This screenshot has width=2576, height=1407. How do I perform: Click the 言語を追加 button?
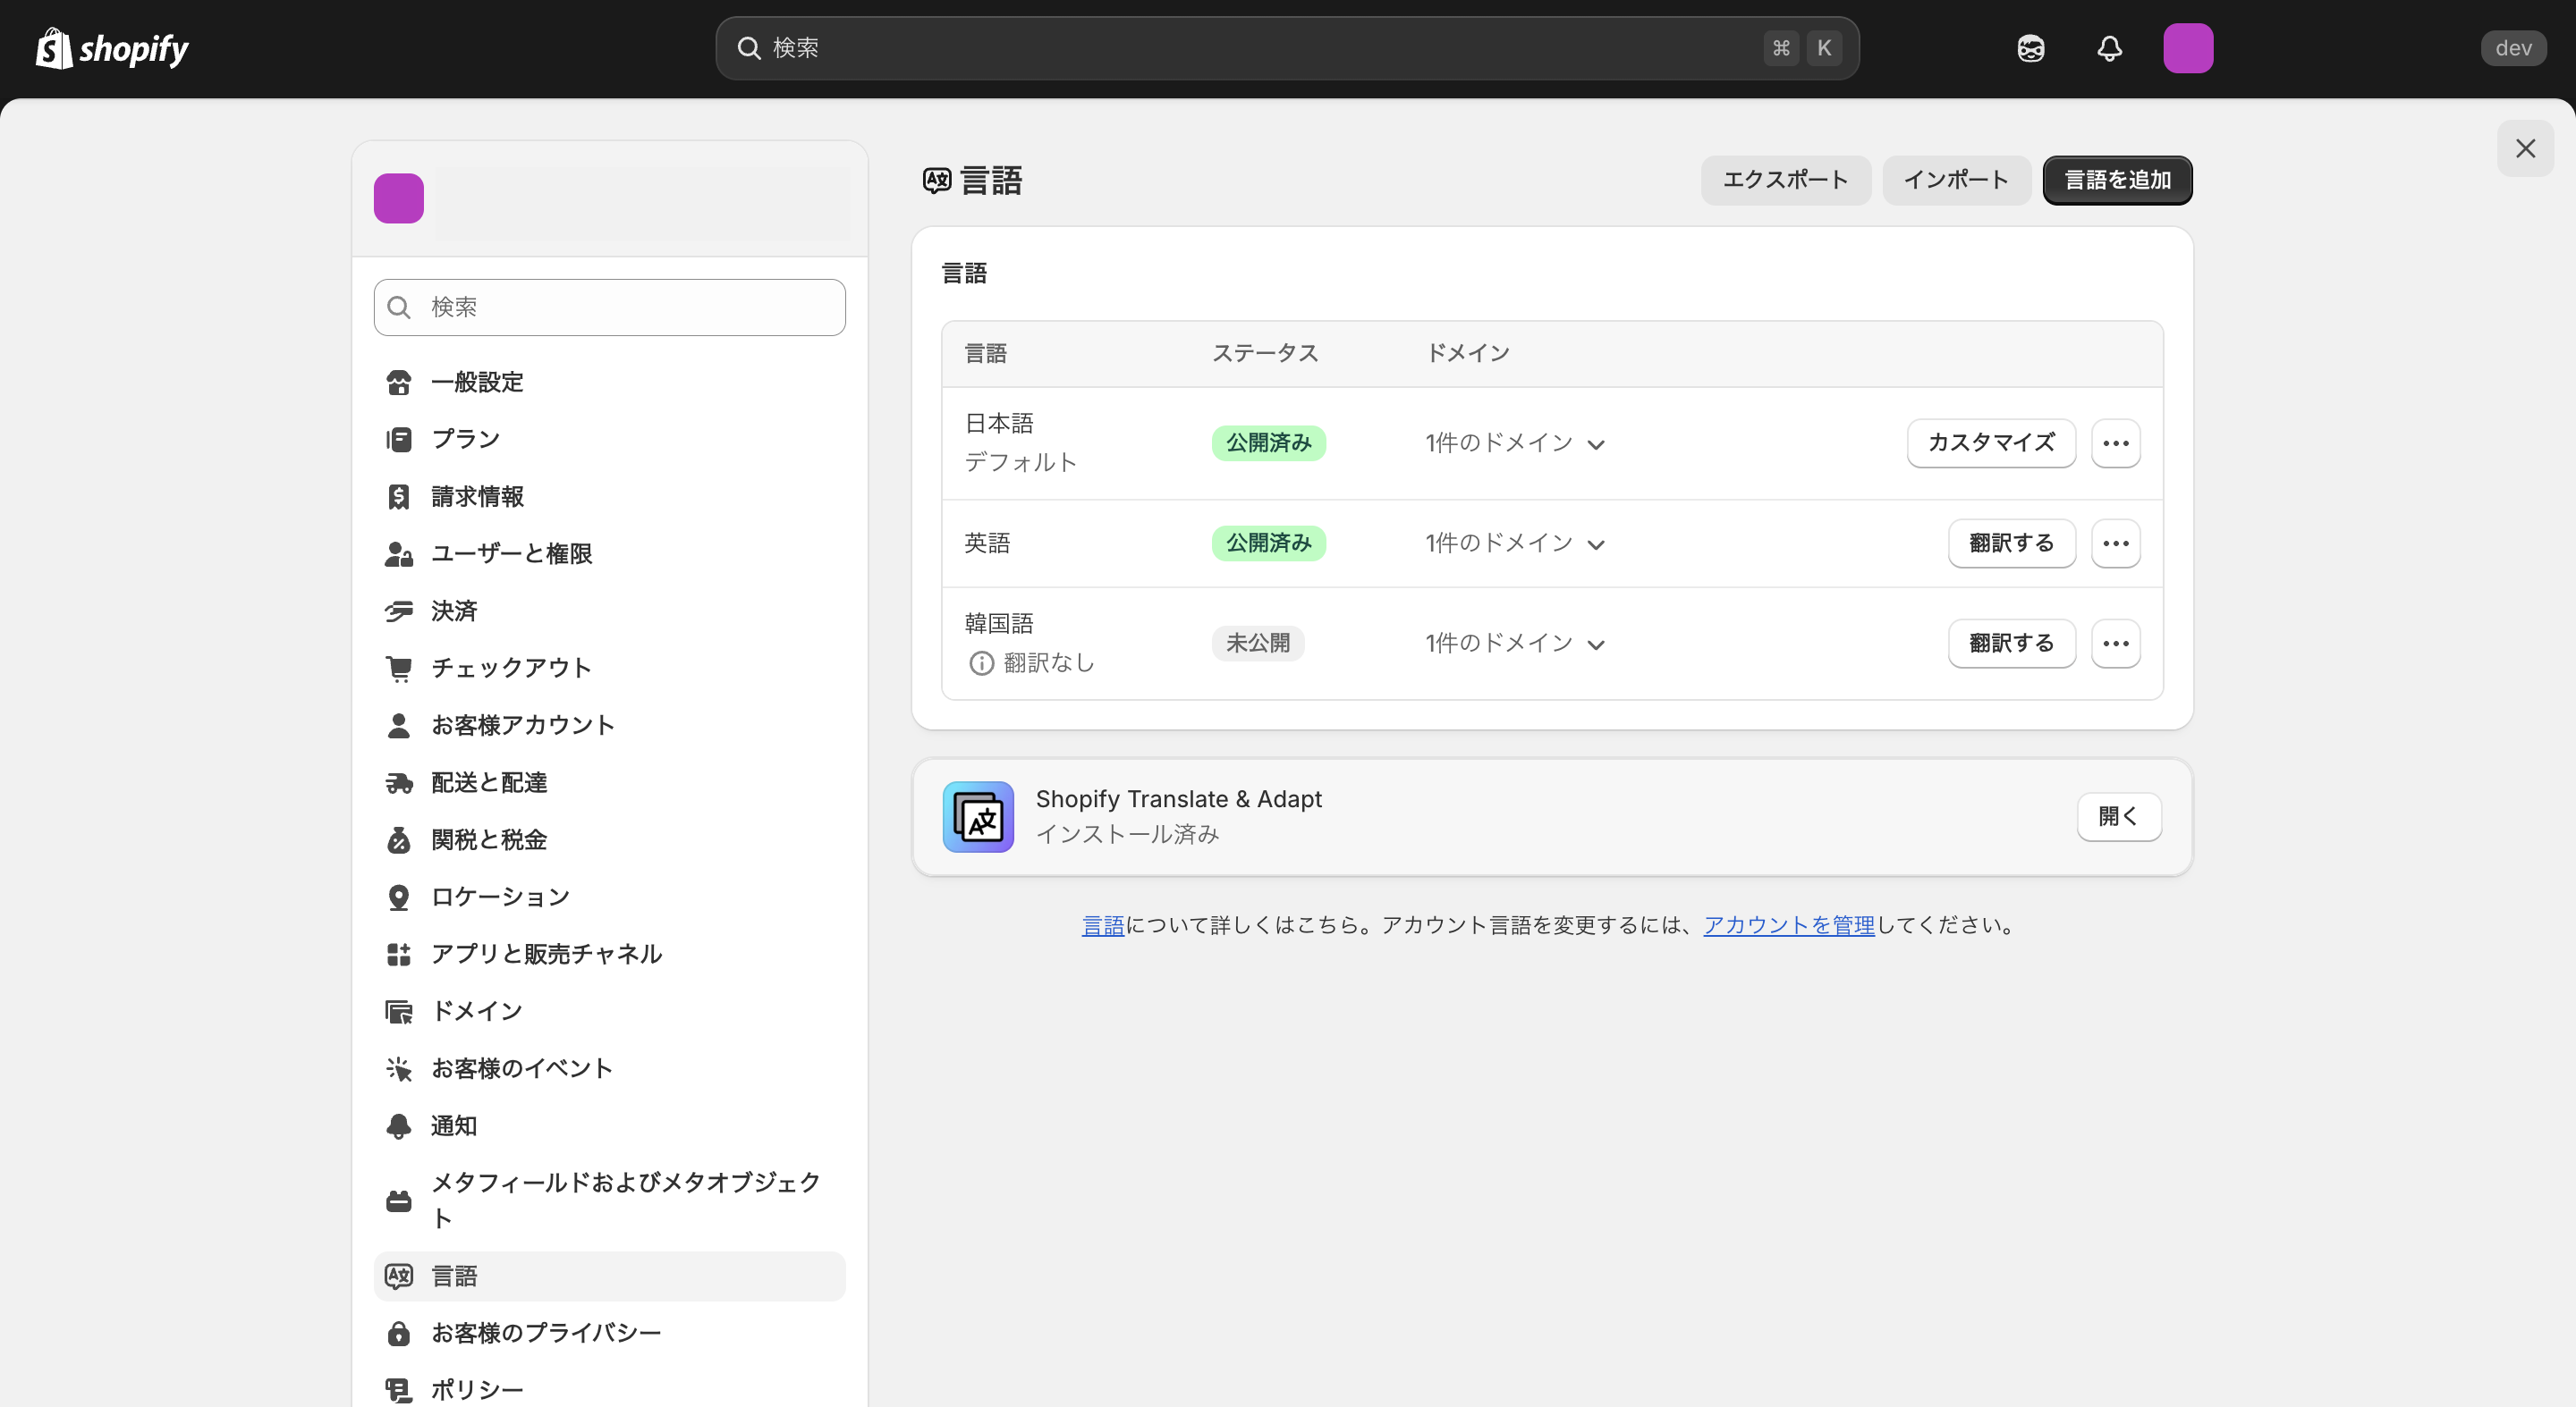[x=2116, y=180]
